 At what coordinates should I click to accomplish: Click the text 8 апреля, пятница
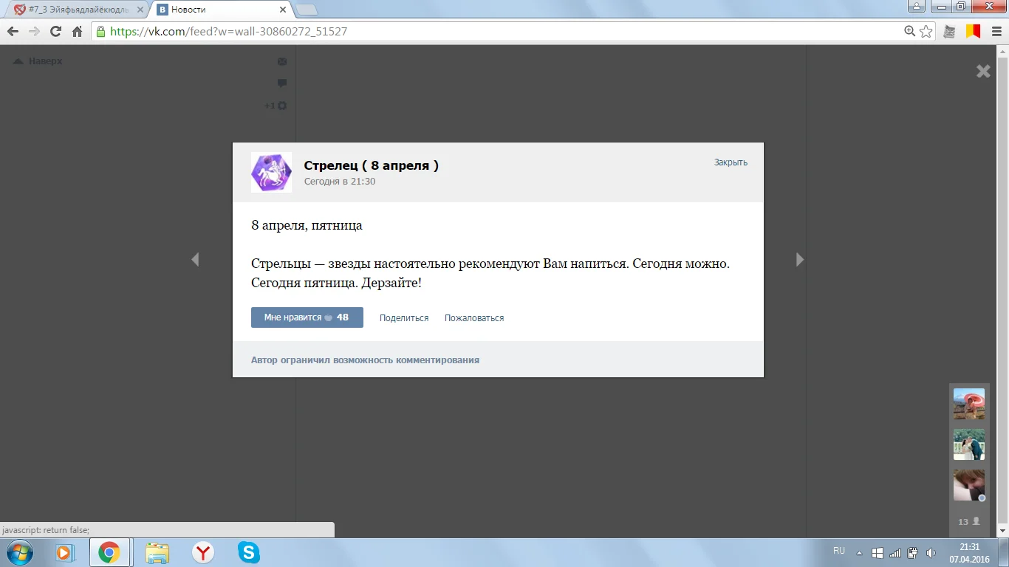[307, 226]
